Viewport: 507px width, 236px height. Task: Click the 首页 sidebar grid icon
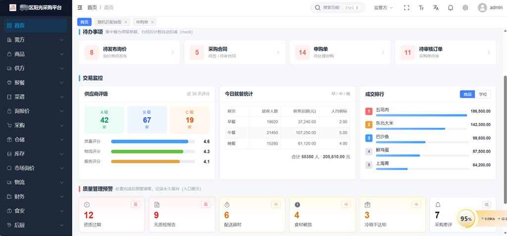pos(9,26)
